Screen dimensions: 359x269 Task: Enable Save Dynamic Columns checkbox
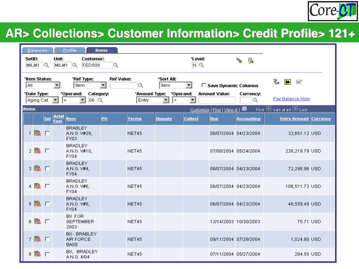[204, 85]
